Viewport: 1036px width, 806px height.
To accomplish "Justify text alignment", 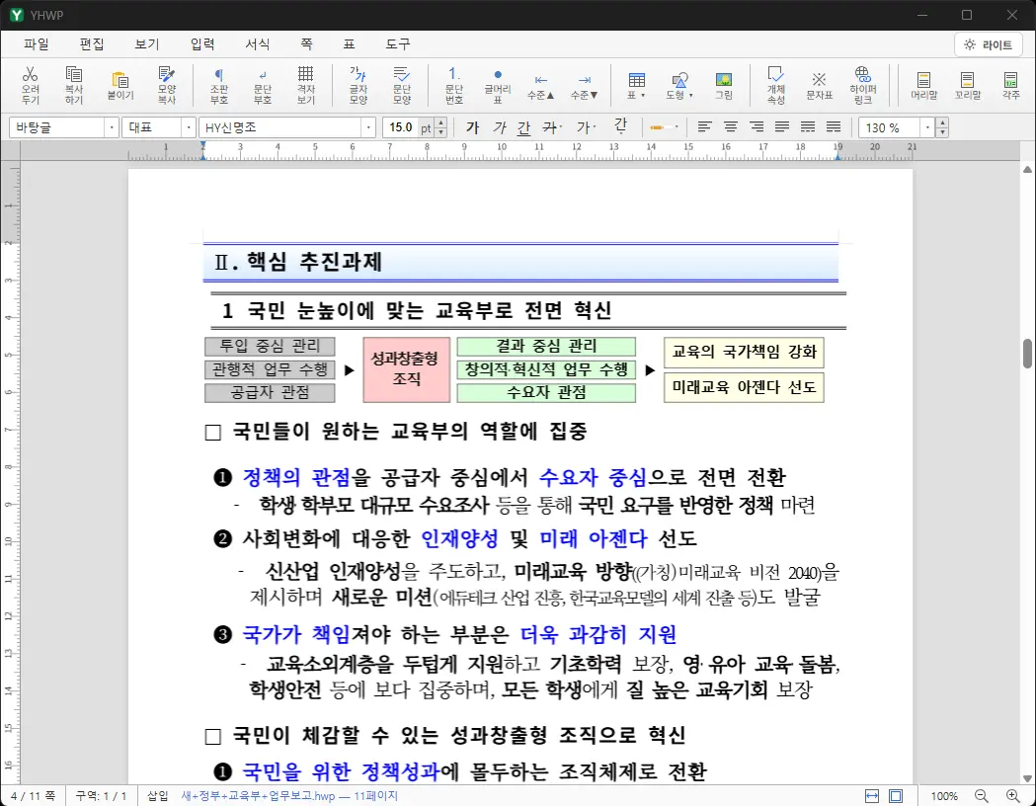I will point(781,126).
